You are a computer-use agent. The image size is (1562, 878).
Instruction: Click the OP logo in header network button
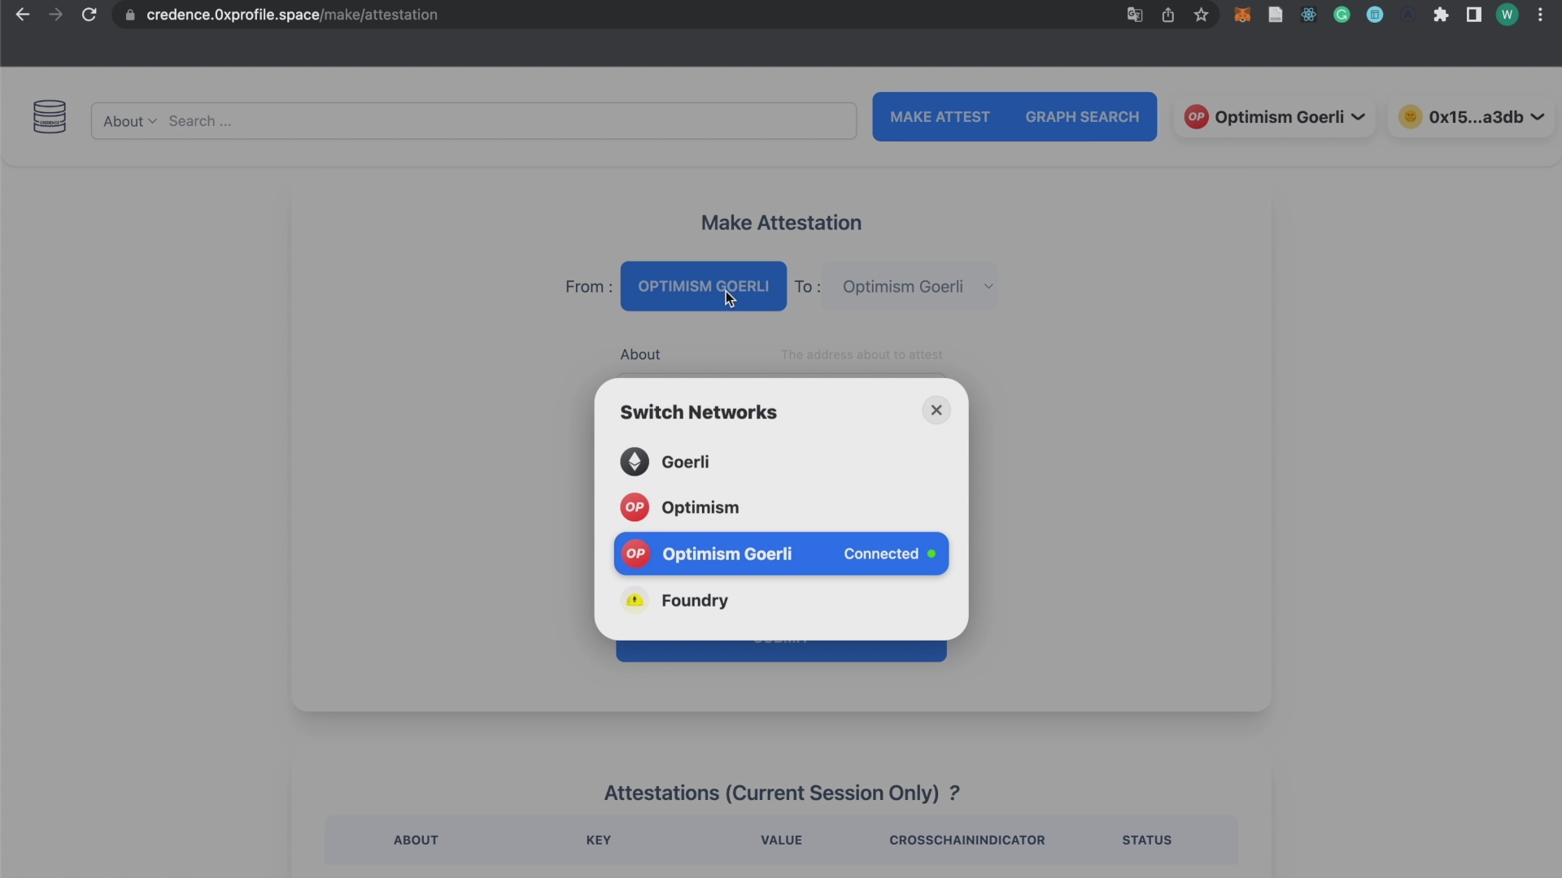coord(1196,116)
